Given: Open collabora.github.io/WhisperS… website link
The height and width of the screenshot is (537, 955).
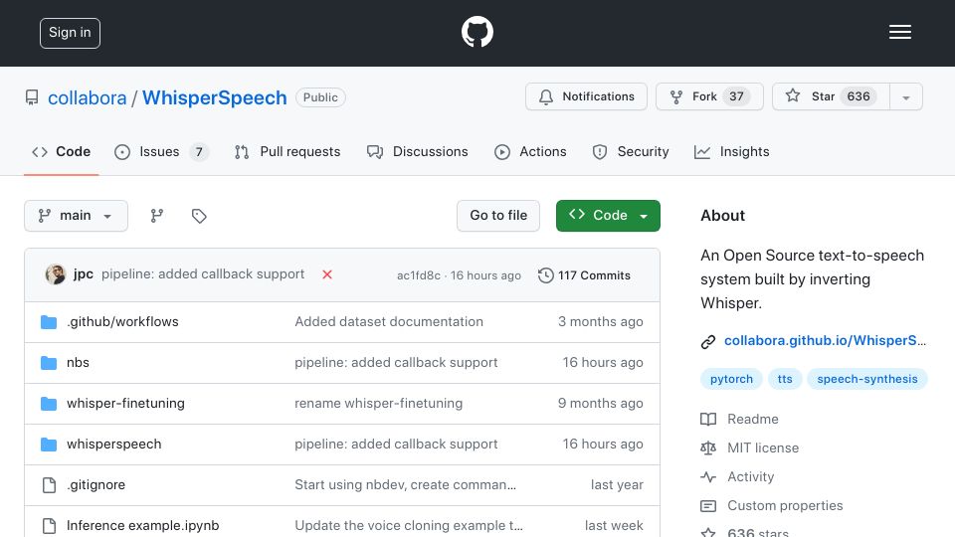Looking at the screenshot, I should [x=825, y=340].
